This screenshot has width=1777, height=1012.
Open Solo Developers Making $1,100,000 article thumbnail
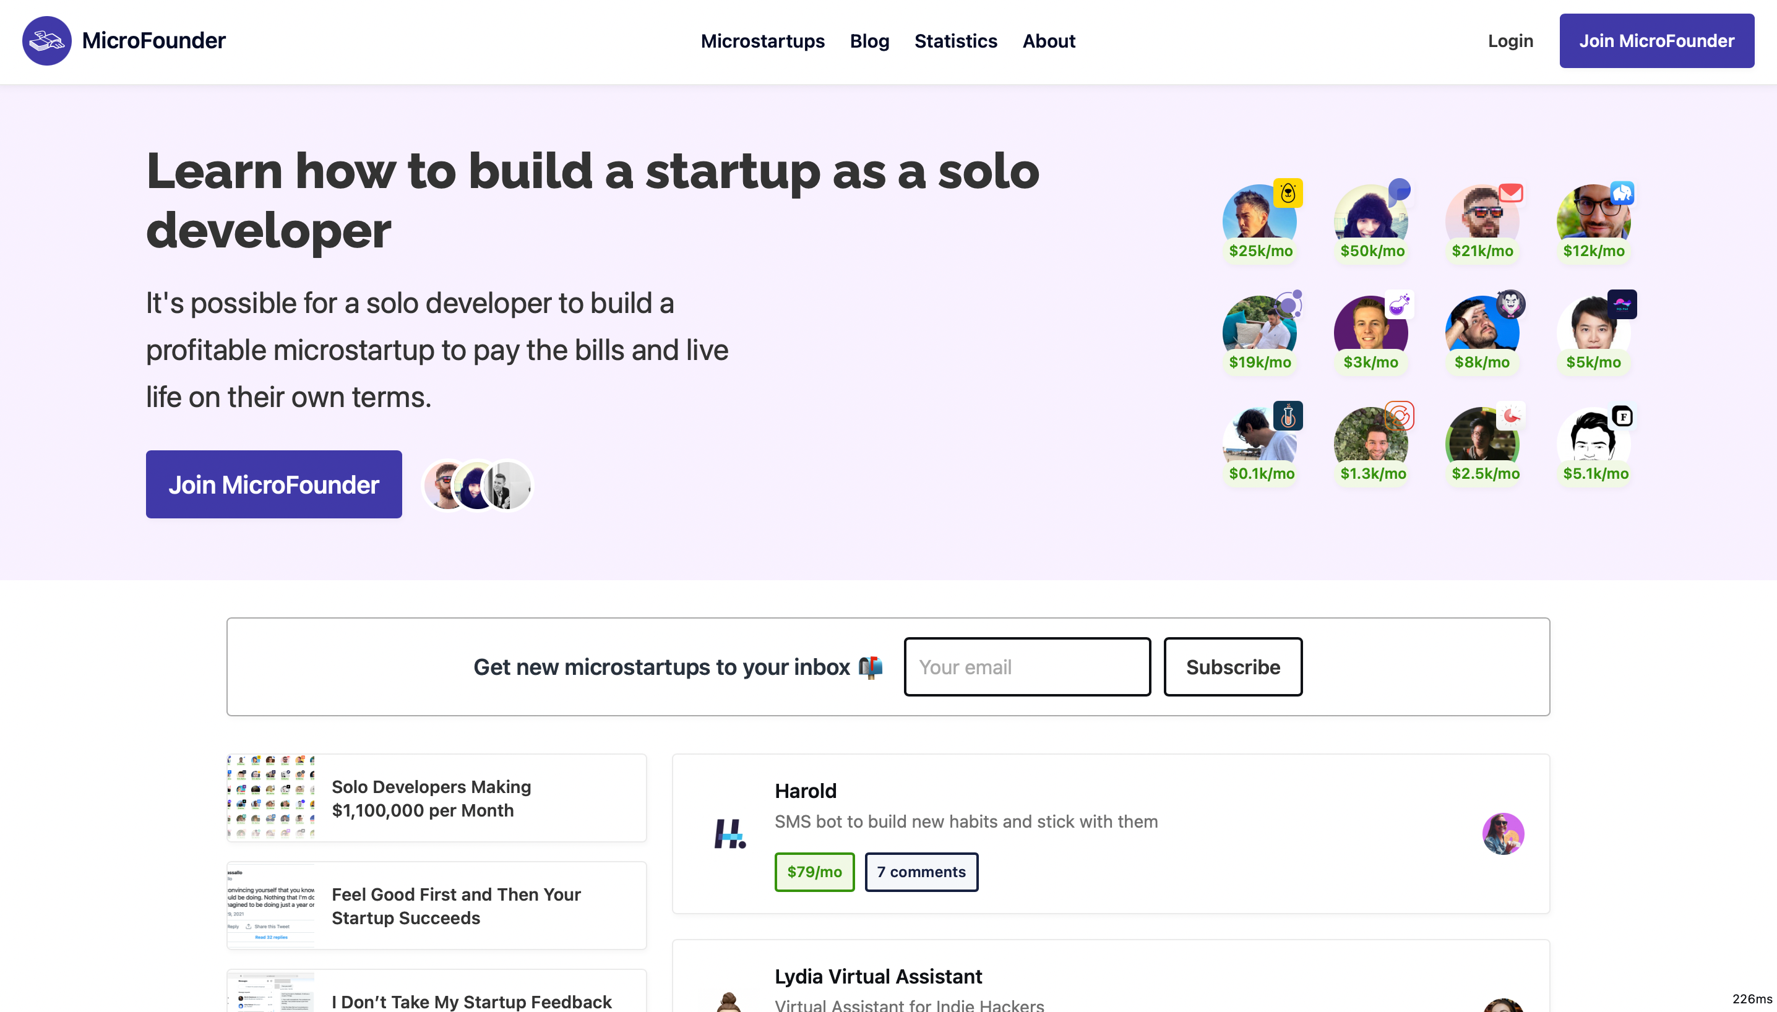(271, 798)
